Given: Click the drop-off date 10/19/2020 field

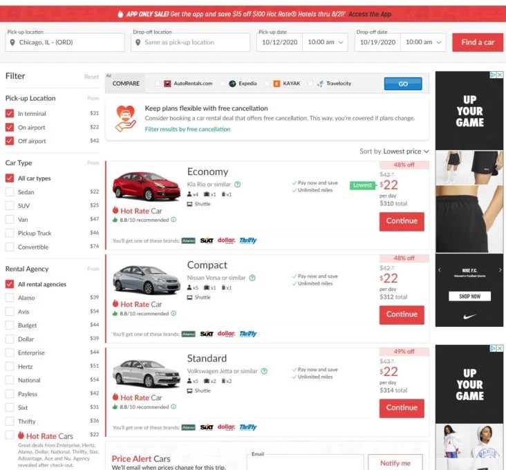Looking at the screenshot, I should pos(377,42).
